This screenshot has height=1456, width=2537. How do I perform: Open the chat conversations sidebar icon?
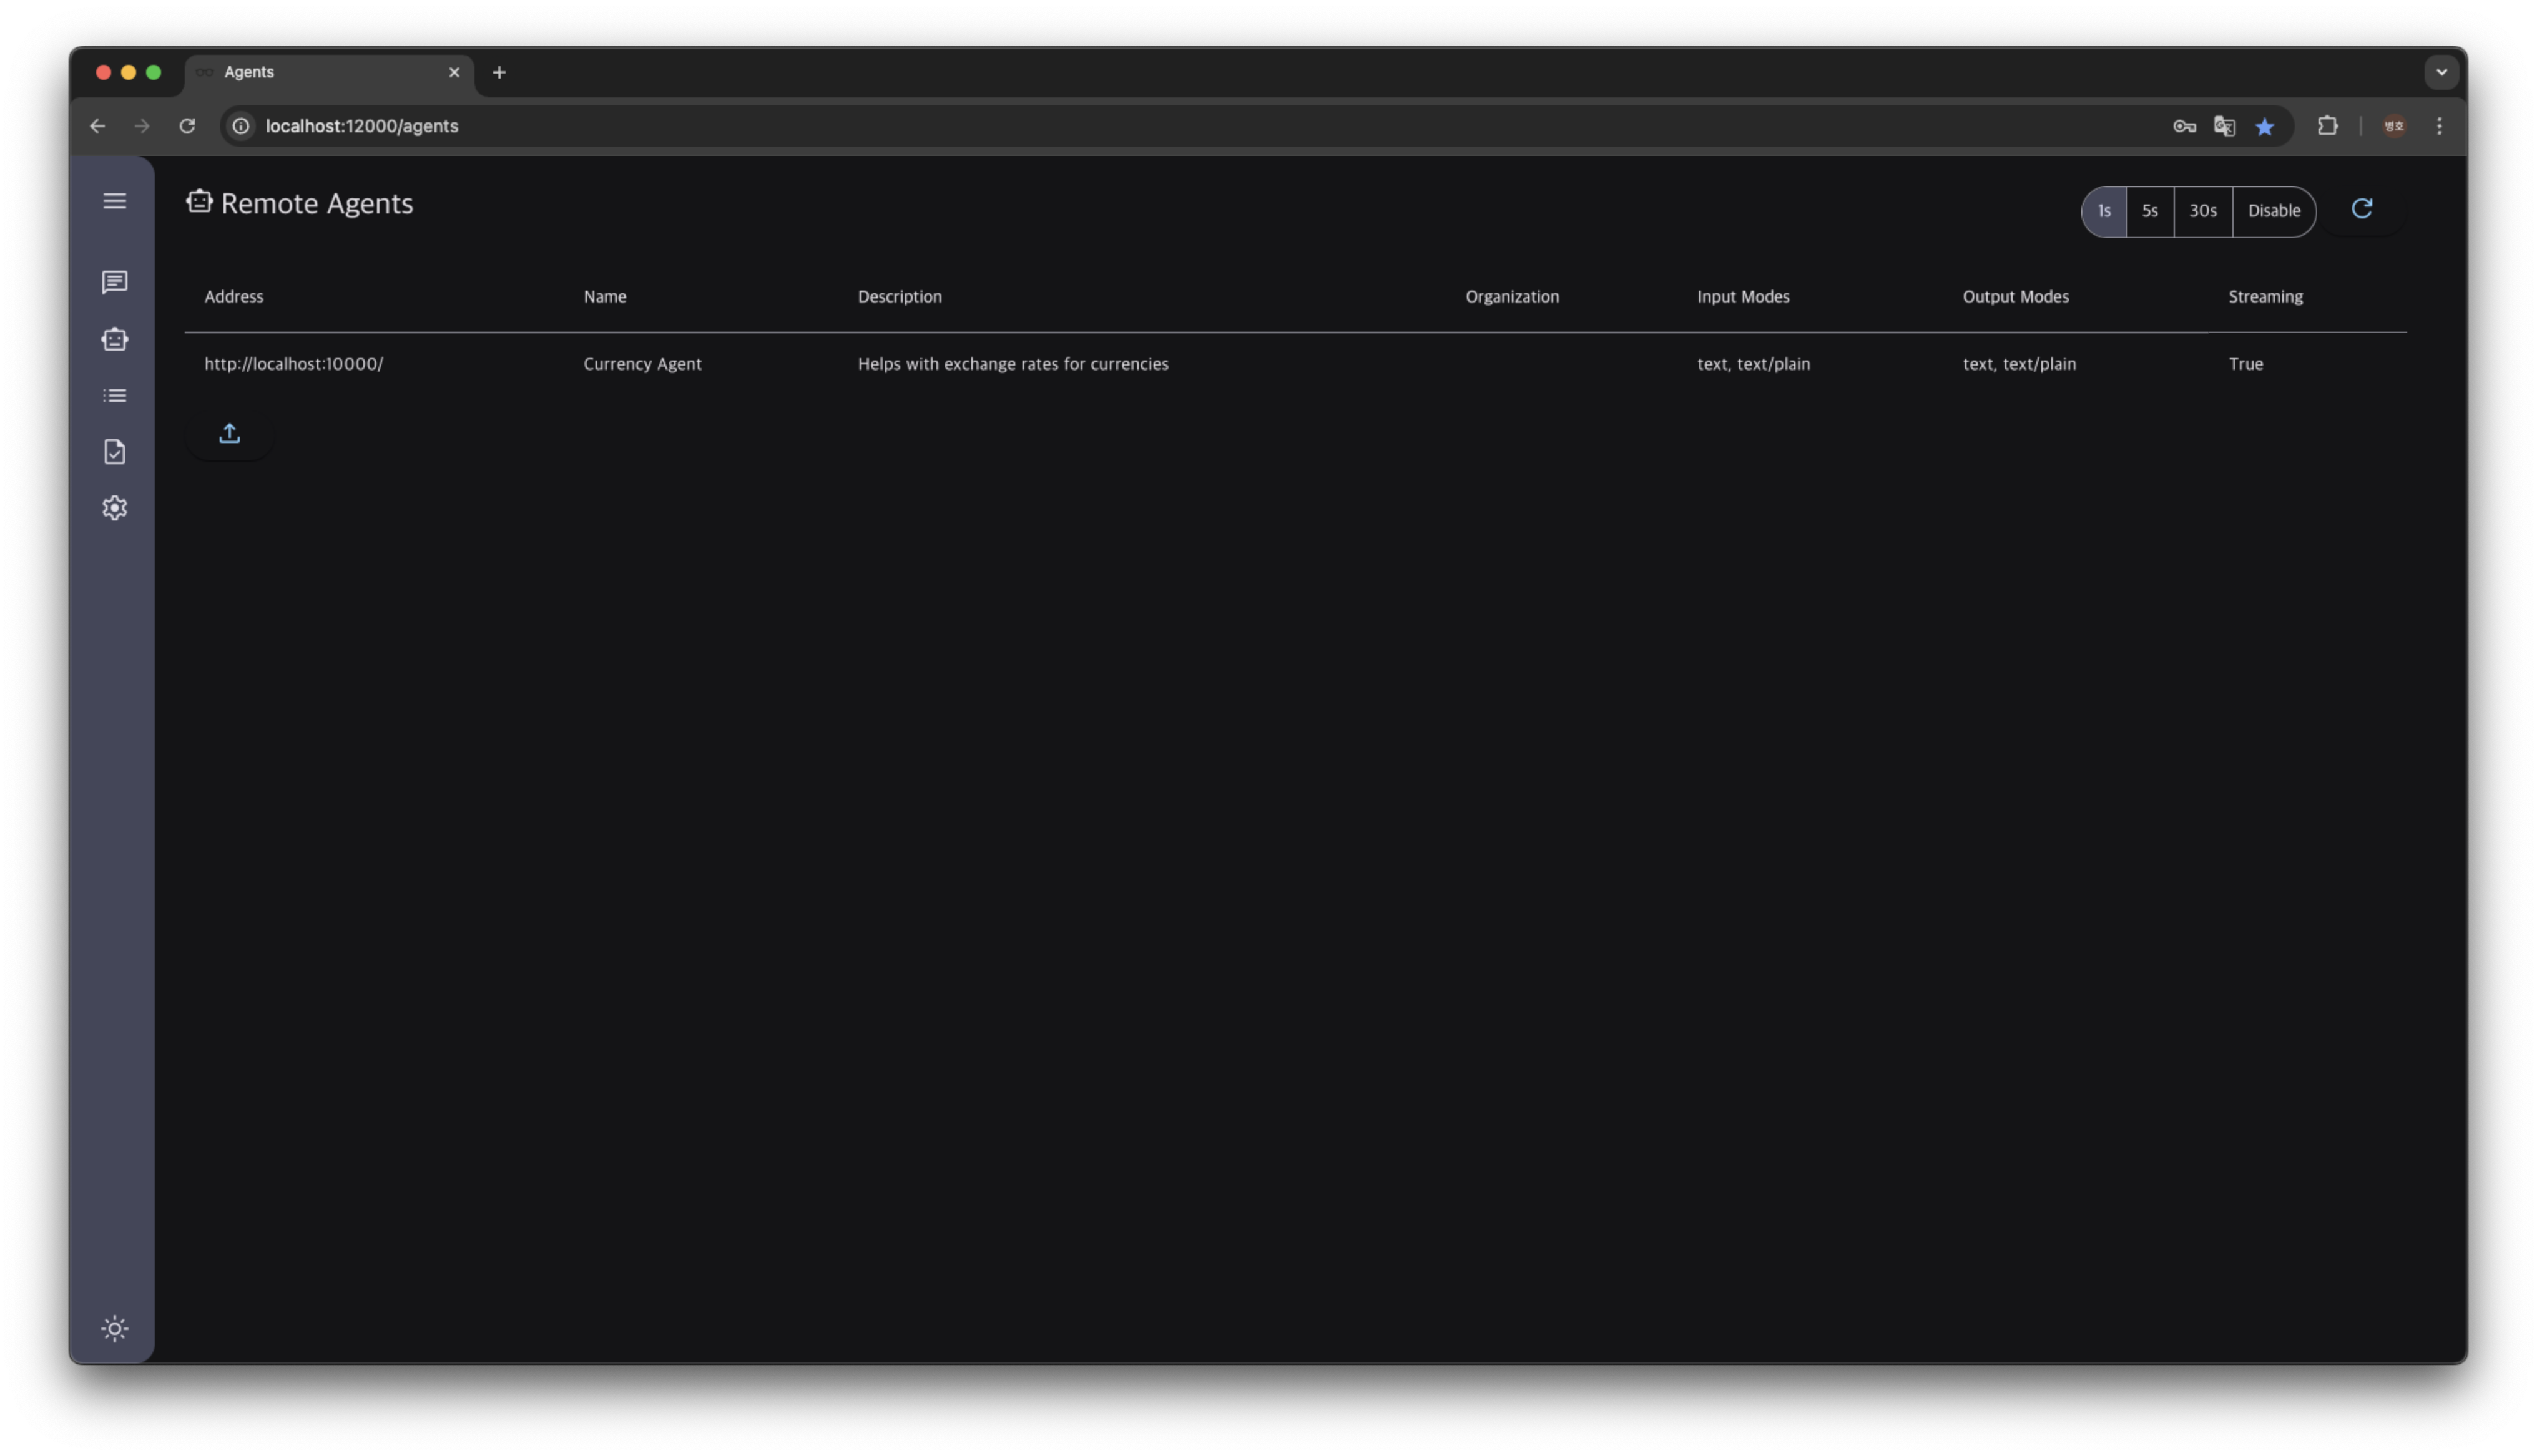[x=114, y=282]
